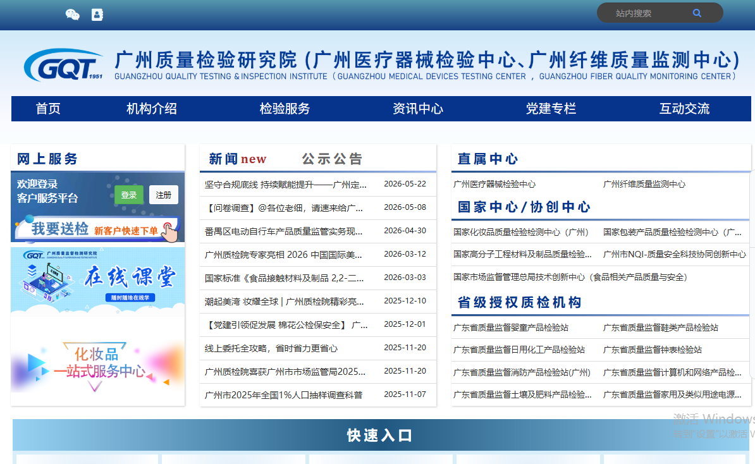
Task: Open news 广州质检院专家亮相 2026
Action: [x=283, y=255]
